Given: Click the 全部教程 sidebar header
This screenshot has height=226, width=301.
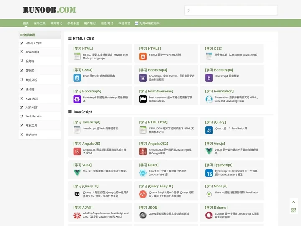Looking at the screenshot, I should [40, 35].
